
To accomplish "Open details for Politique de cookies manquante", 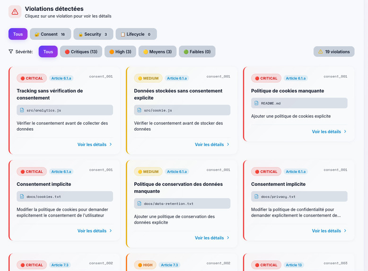I will 329,131.
